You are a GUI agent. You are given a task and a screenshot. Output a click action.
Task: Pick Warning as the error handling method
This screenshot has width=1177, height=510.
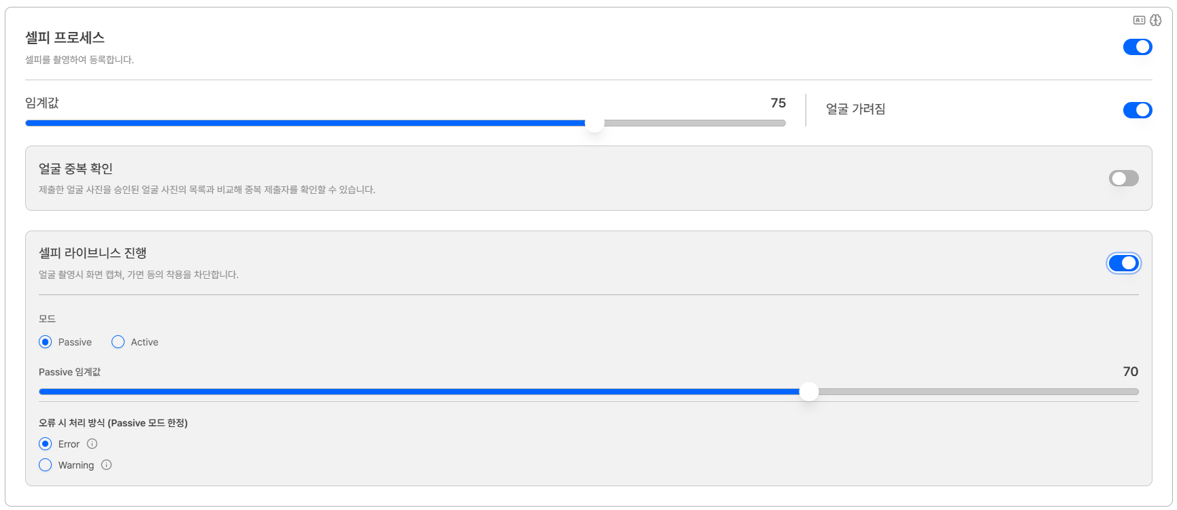46,465
